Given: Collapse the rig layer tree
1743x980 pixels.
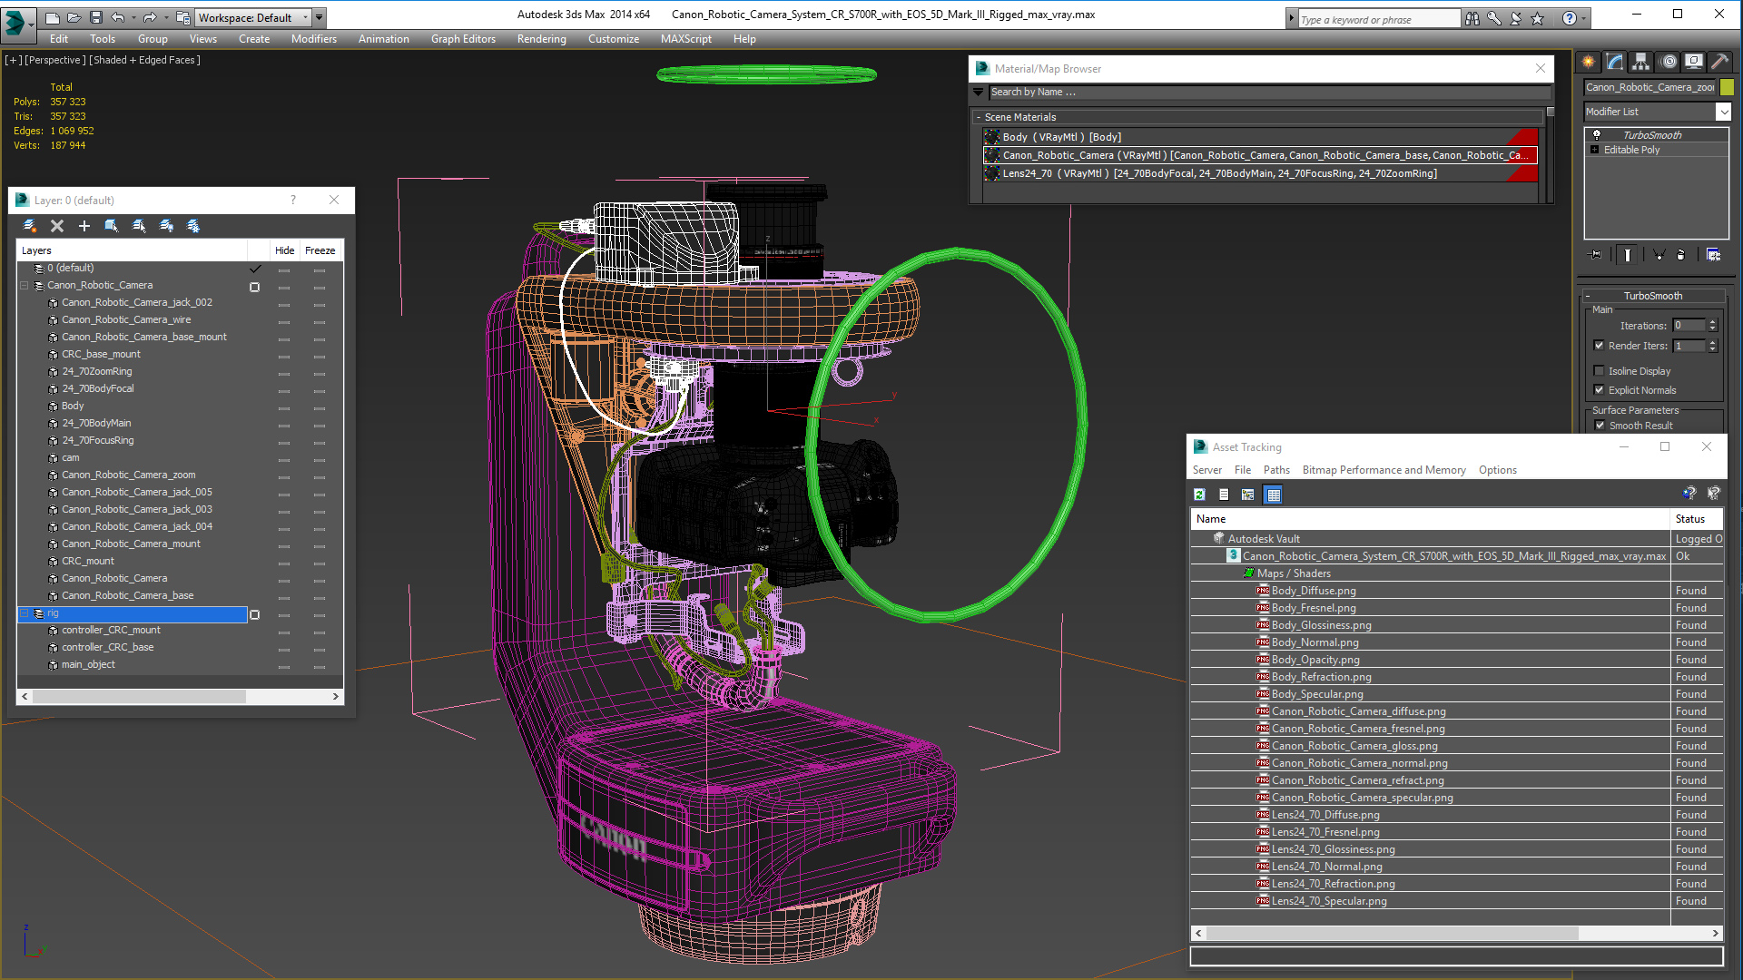Looking at the screenshot, I should click(25, 613).
